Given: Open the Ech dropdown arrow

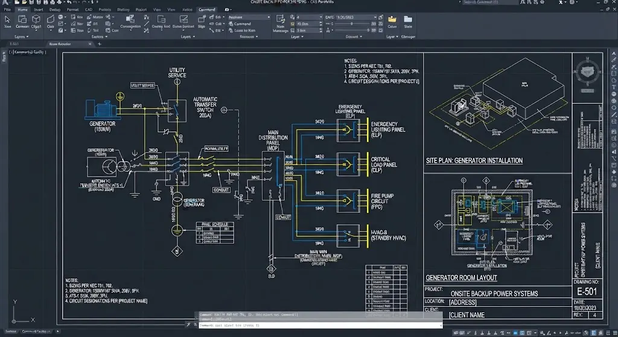Looking at the screenshot, I should (x=224, y=17).
